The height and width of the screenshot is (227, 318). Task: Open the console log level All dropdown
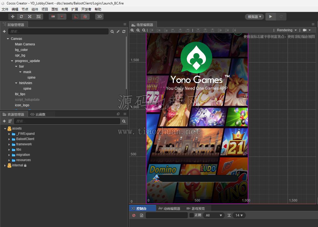[x=214, y=215]
